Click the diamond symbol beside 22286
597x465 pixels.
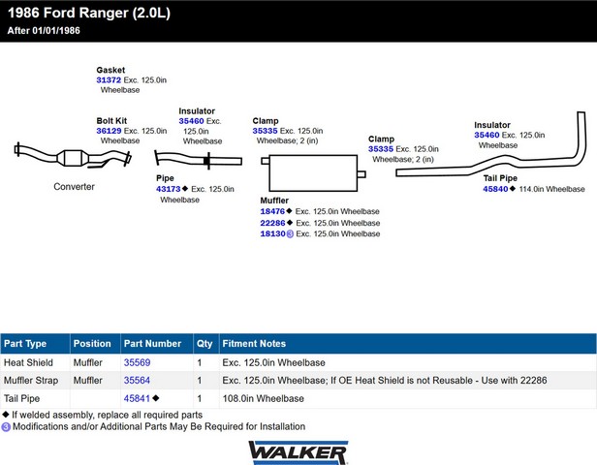click(x=290, y=222)
